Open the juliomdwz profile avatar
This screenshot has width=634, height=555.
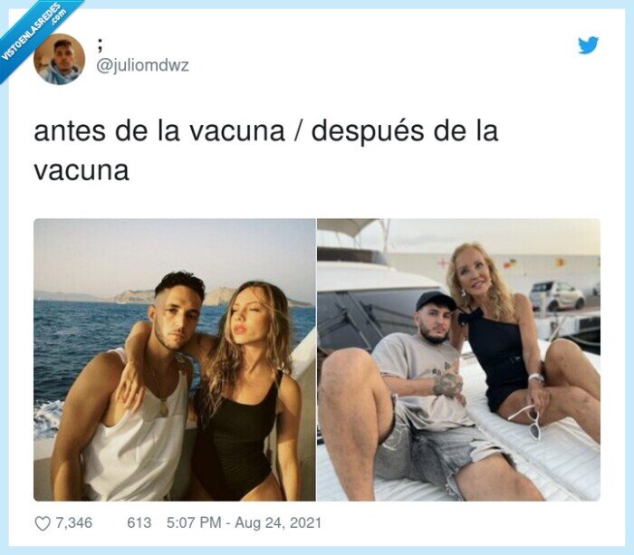click(60, 59)
